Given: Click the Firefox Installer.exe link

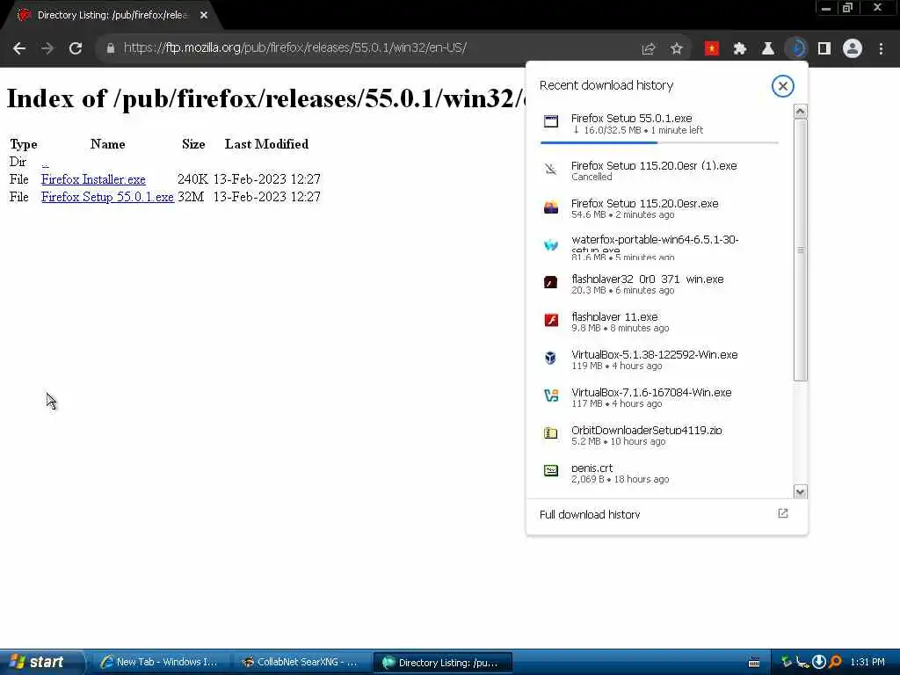Looking at the screenshot, I should point(93,179).
